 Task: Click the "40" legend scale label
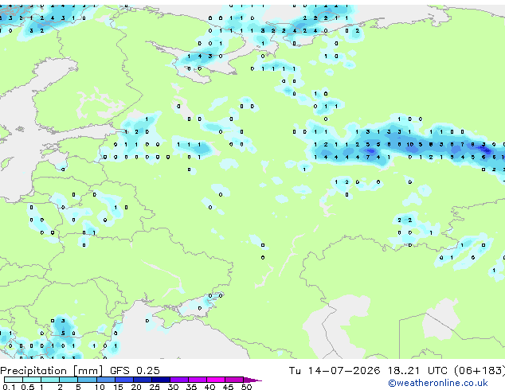tap(210, 387)
